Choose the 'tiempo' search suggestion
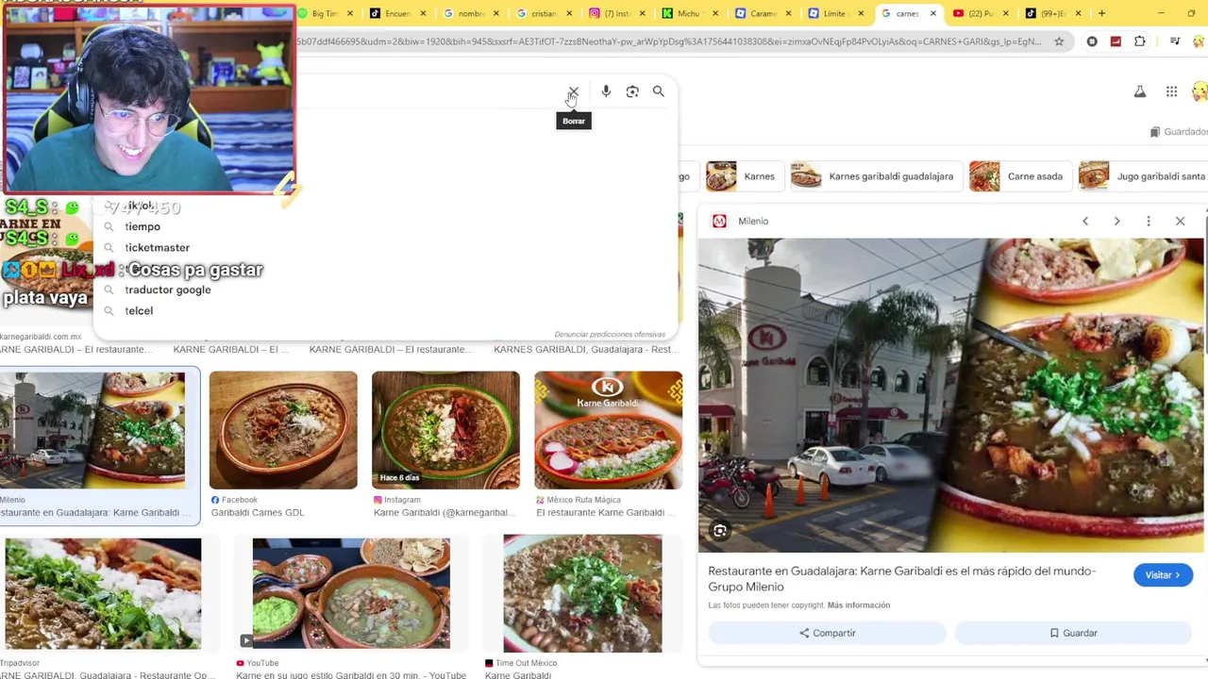 point(143,226)
